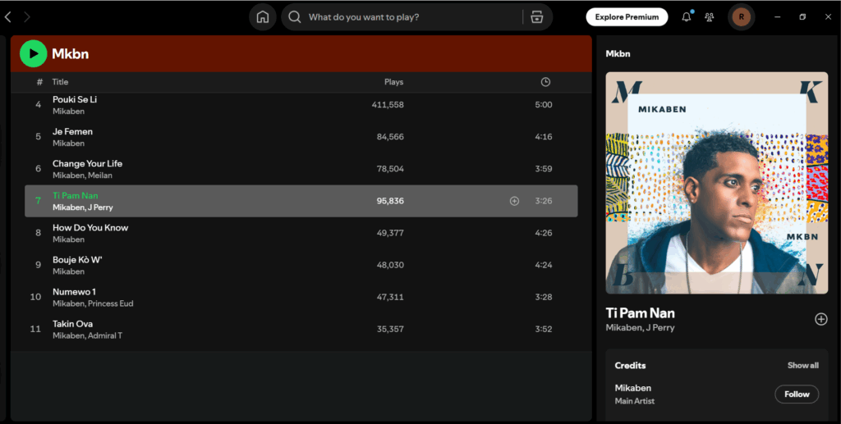
Task: Open the Browse icon in search bar
Action: point(537,17)
